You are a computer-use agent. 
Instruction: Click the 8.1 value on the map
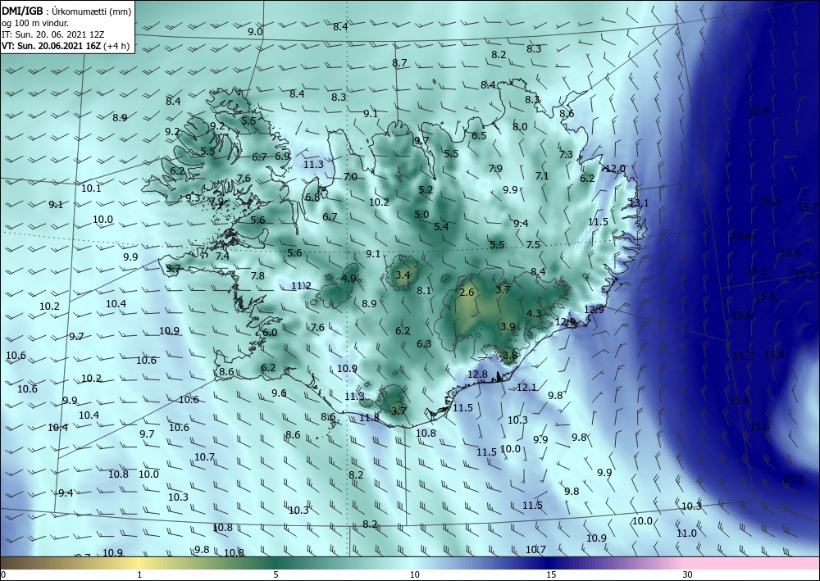424,290
